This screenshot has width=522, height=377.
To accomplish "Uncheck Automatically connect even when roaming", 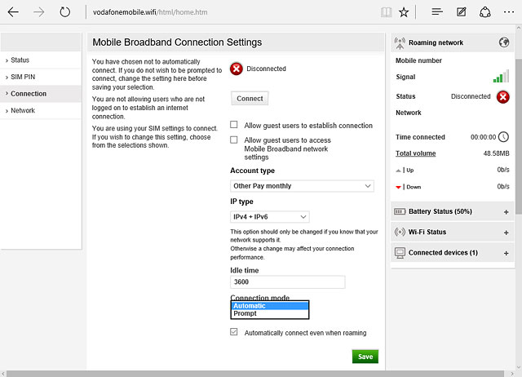I will click(x=234, y=331).
